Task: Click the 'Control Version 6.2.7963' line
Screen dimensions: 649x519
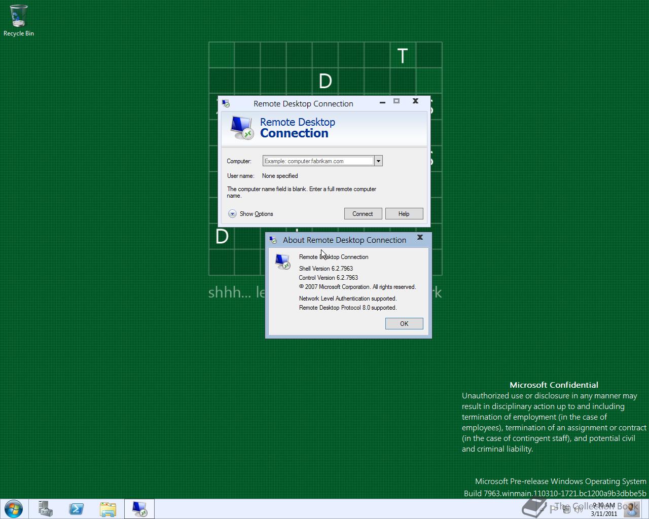Action: (329, 278)
